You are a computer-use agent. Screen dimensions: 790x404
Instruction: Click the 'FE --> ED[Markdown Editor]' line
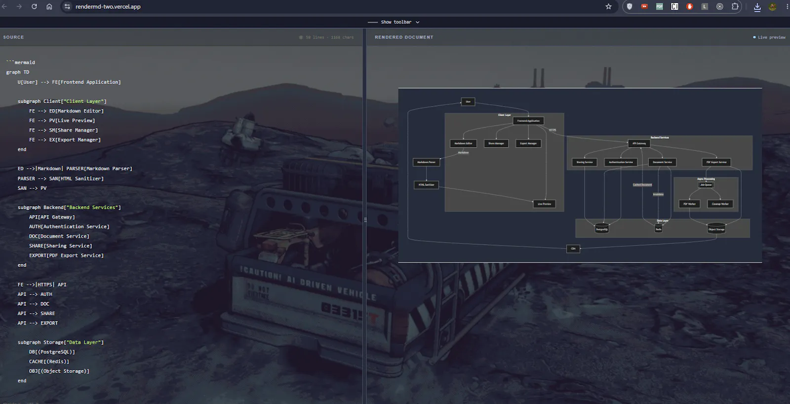click(x=66, y=111)
